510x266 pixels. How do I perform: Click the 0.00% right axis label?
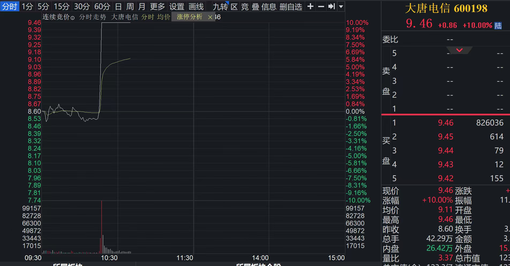coord(355,111)
